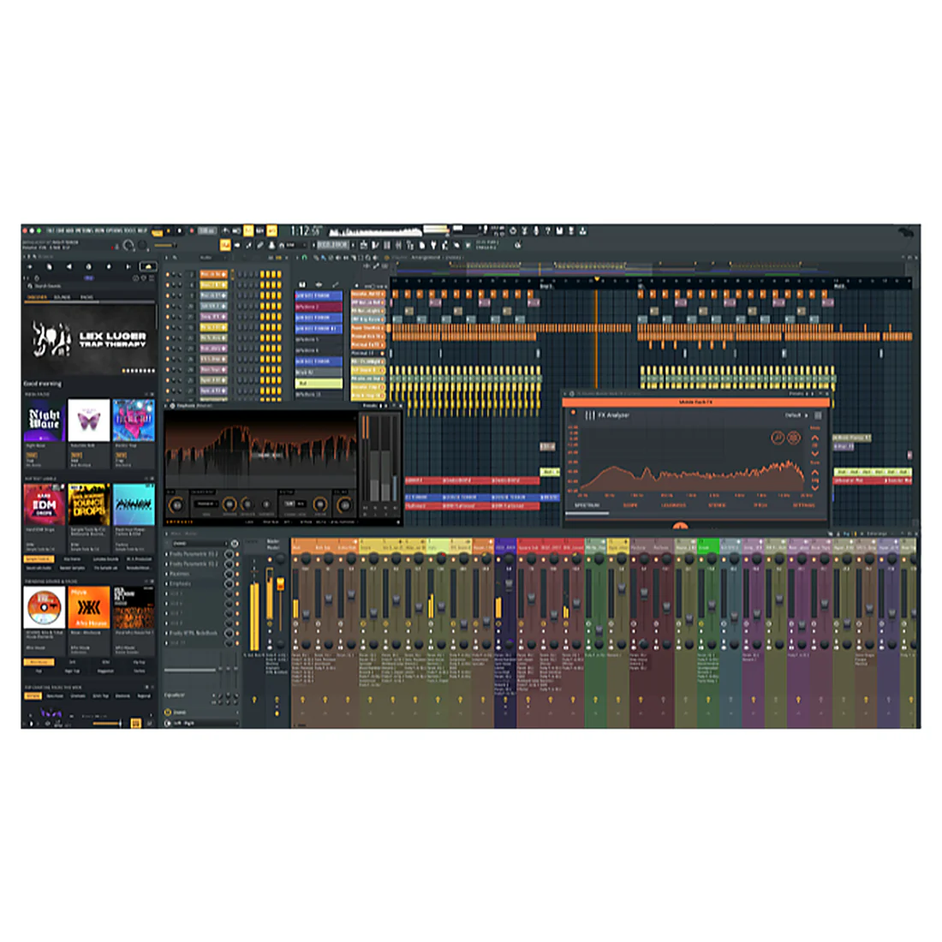Arm recording with the red record button

[192, 230]
